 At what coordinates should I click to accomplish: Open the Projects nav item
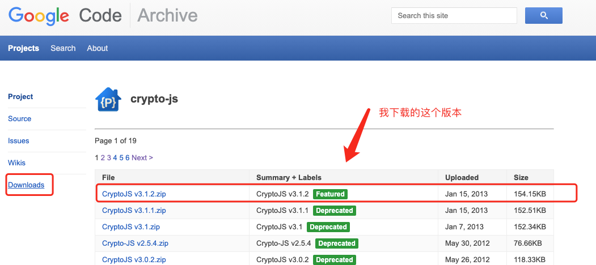(x=24, y=48)
